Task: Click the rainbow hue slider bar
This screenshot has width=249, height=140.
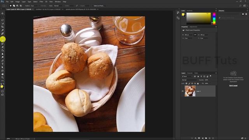Action: tap(214, 19)
